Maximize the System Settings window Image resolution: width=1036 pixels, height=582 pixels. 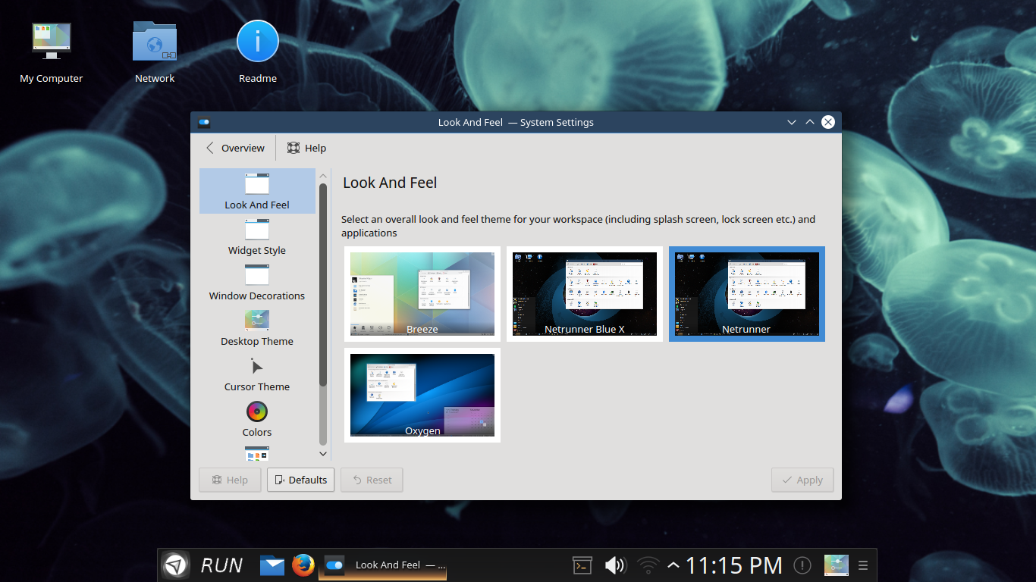[810, 122]
